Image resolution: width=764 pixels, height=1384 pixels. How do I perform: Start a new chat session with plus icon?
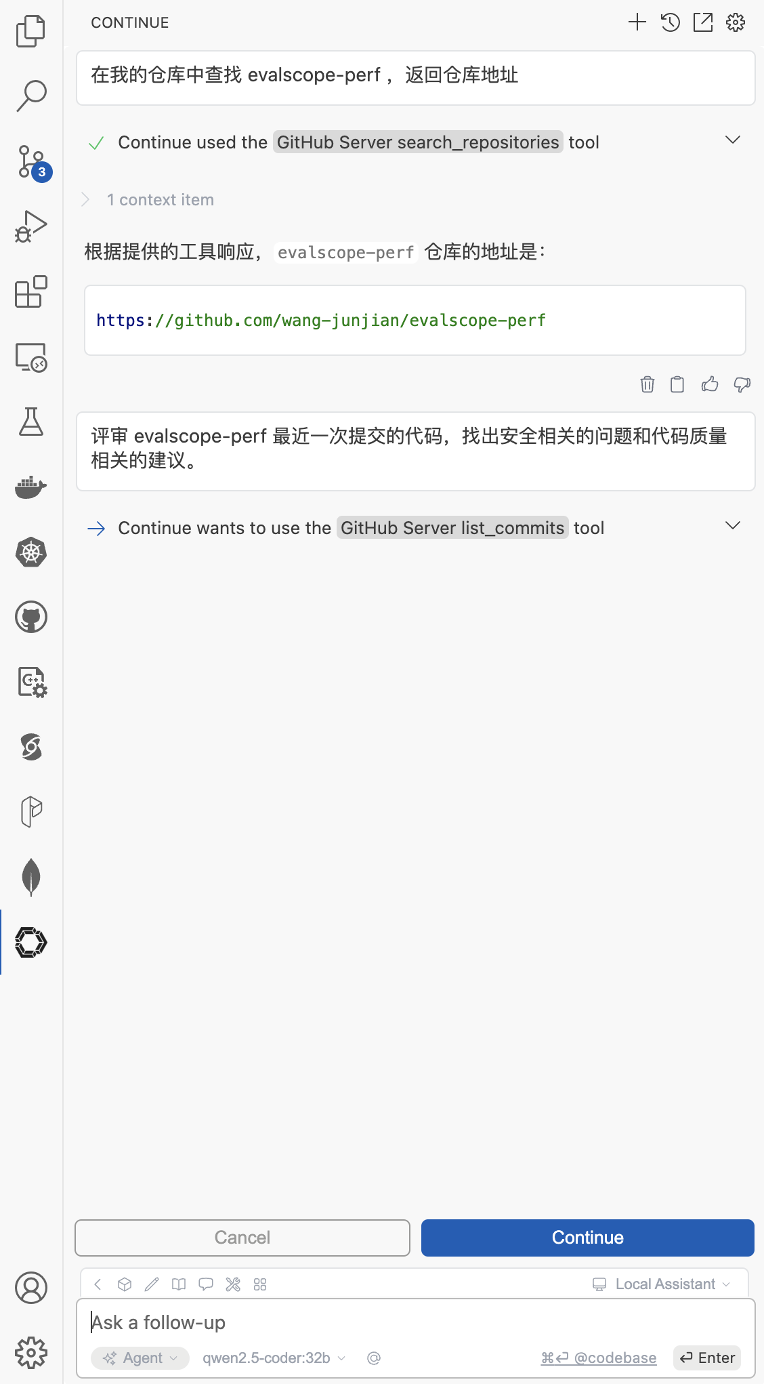[637, 22]
